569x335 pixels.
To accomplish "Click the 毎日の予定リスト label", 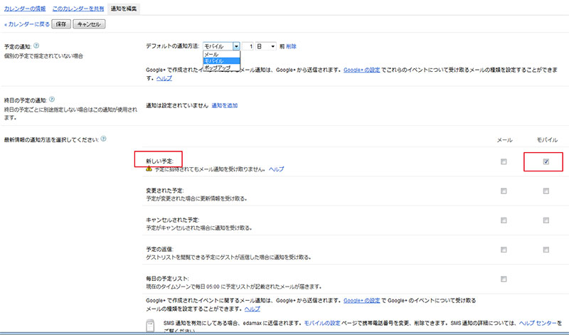I will (x=167, y=279).
